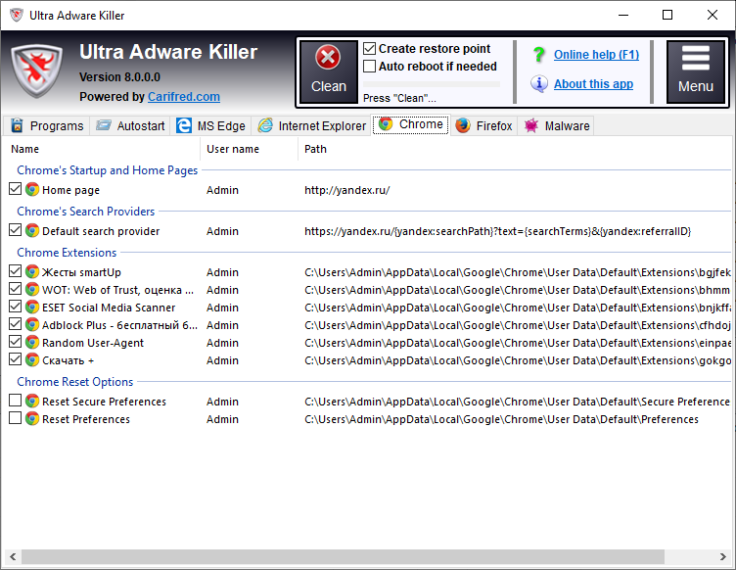Uncheck the Жесты smartUp extension
736x570 pixels.
15,271
